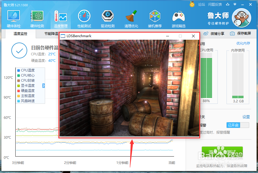Toggle CPU温度 legend item
The height and width of the screenshot is (173, 258).
26,70
